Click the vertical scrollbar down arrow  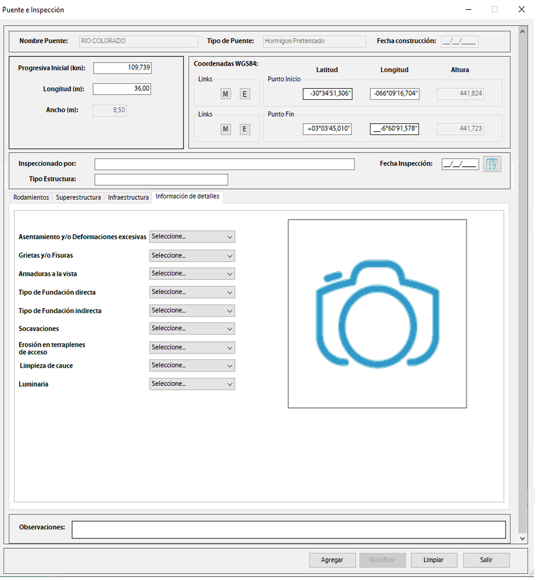522,539
